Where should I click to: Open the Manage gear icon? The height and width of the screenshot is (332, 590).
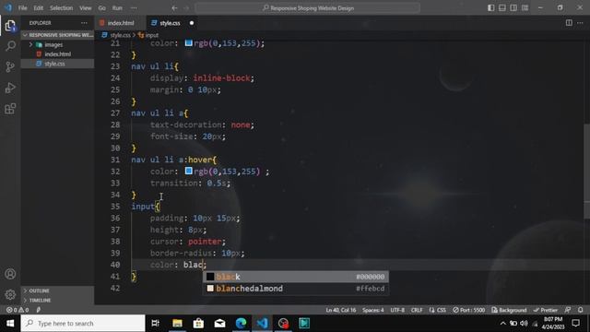(10, 294)
